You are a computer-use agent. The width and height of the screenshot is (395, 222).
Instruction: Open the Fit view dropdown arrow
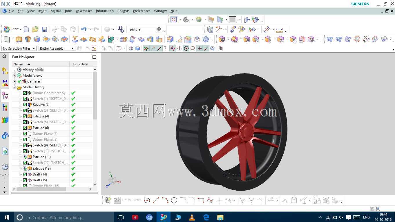tap(180, 20)
